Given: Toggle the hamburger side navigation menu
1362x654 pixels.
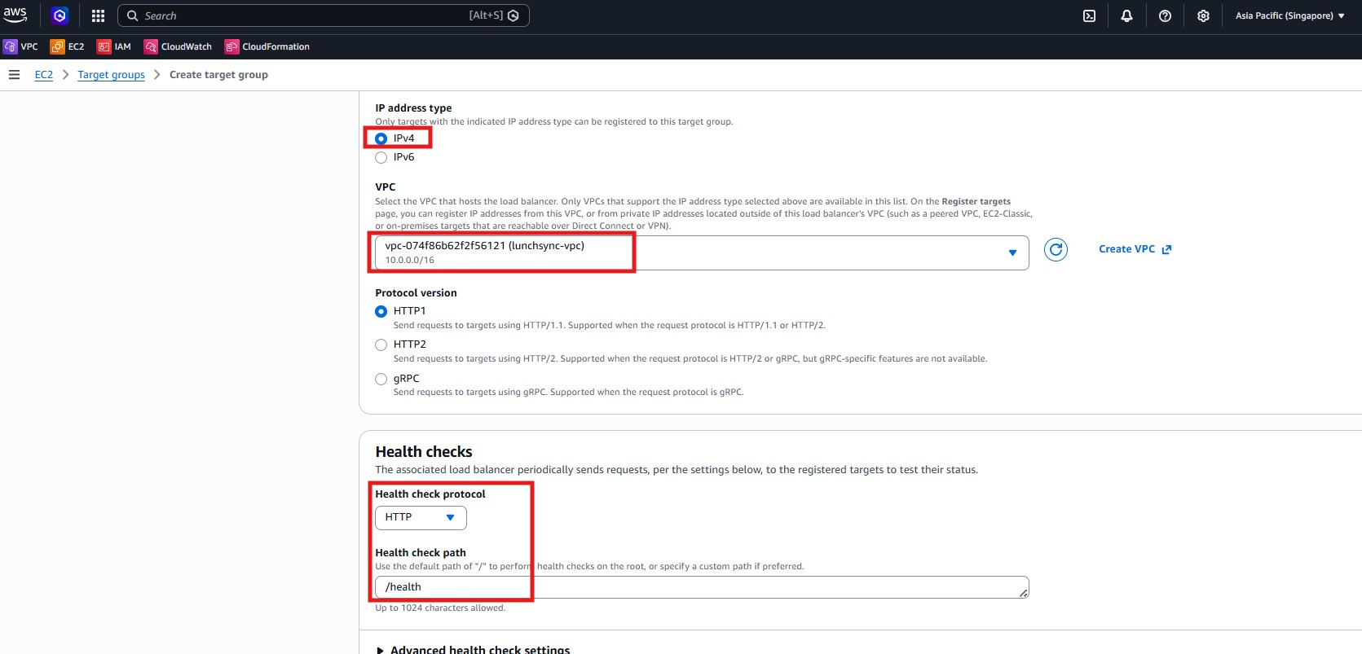Looking at the screenshot, I should pyautogui.click(x=14, y=75).
